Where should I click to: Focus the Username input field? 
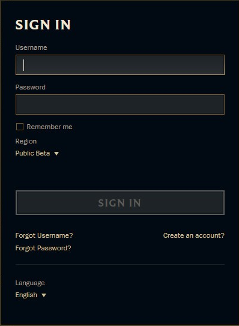[x=120, y=65]
